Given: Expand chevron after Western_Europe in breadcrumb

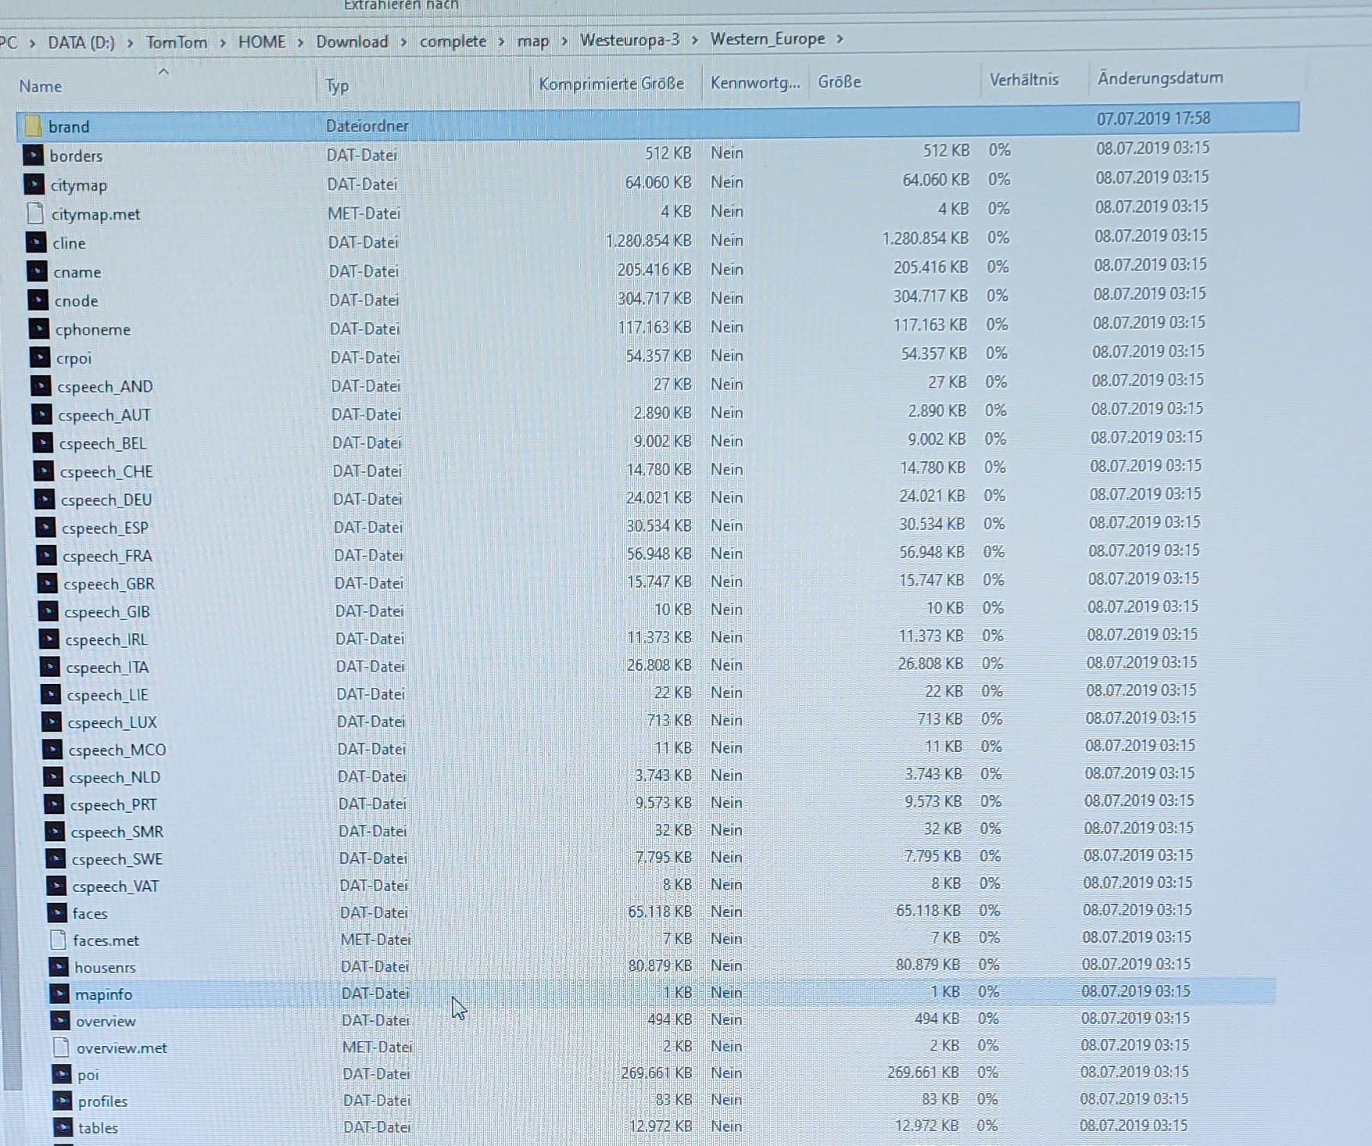Looking at the screenshot, I should point(840,39).
